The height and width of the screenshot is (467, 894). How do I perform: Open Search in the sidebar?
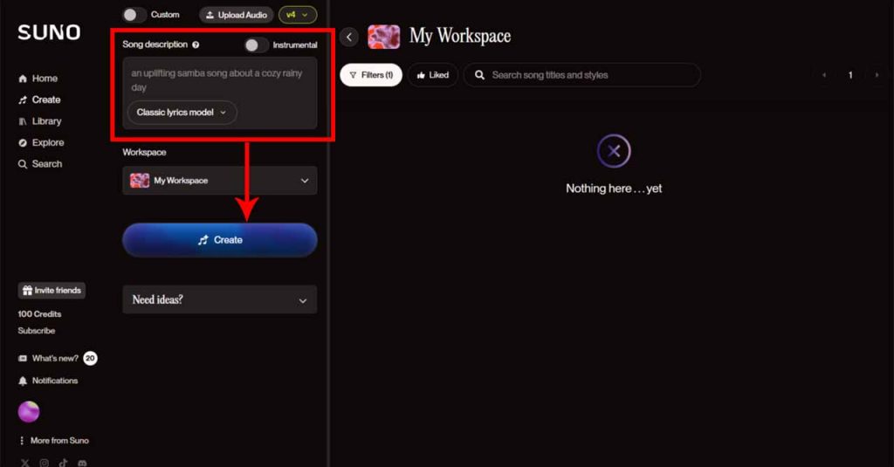40,164
